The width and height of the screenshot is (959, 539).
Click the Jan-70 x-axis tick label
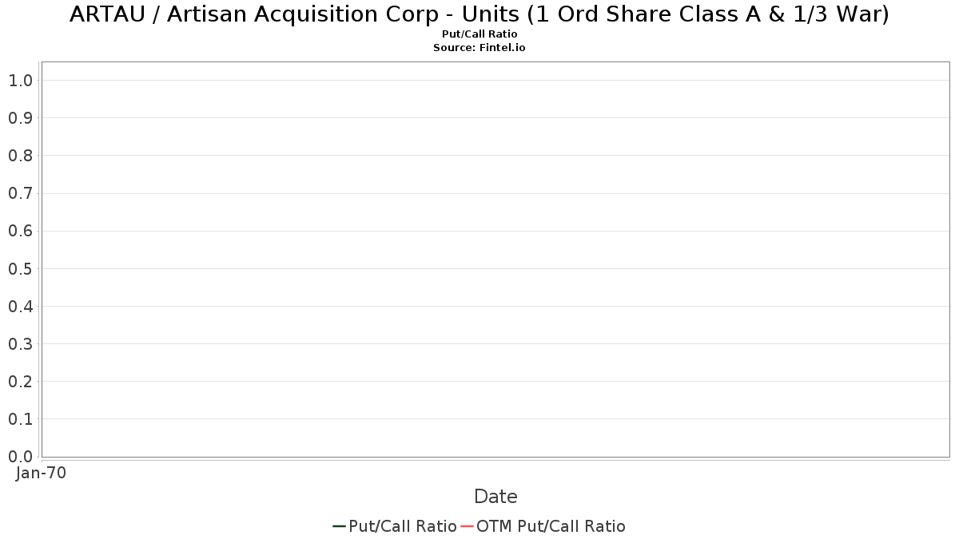pyautogui.click(x=41, y=473)
